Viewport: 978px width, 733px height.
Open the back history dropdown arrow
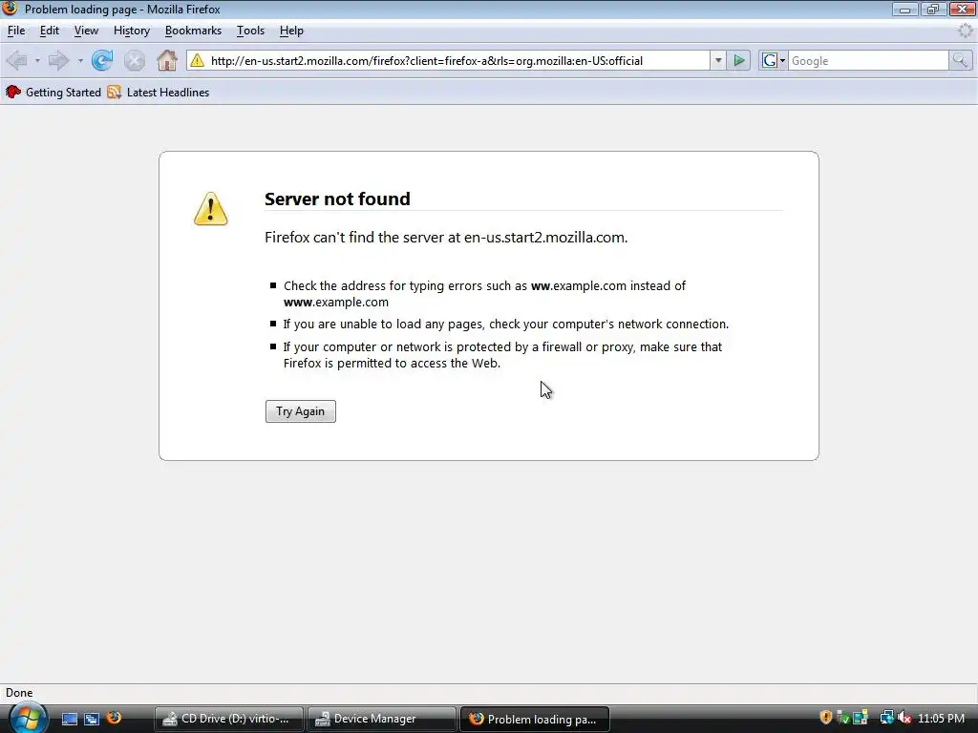[37, 60]
